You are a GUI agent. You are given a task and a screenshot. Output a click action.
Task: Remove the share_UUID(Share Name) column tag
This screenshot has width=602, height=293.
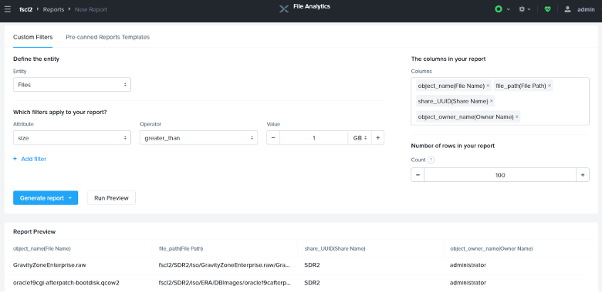click(492, 101)
